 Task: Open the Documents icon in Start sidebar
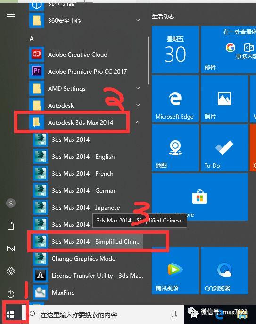(11, 226)
